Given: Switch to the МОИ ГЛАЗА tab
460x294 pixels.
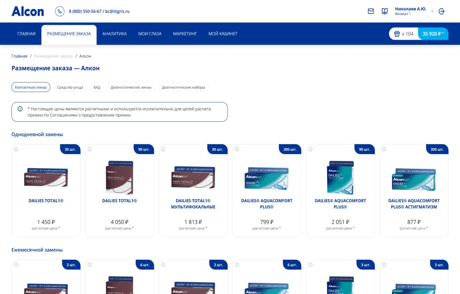Looking at the screenshot, I should pos(150,34).
